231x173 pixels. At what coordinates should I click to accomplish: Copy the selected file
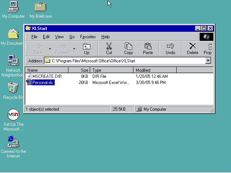coord(128,49)
